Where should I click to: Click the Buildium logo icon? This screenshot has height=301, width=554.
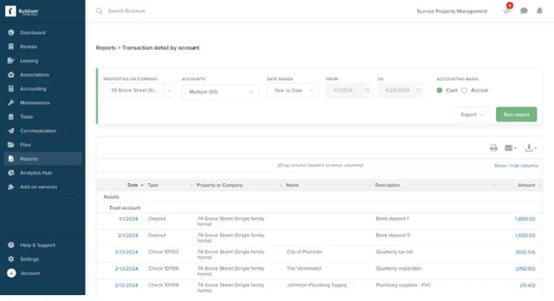[10, 11]
